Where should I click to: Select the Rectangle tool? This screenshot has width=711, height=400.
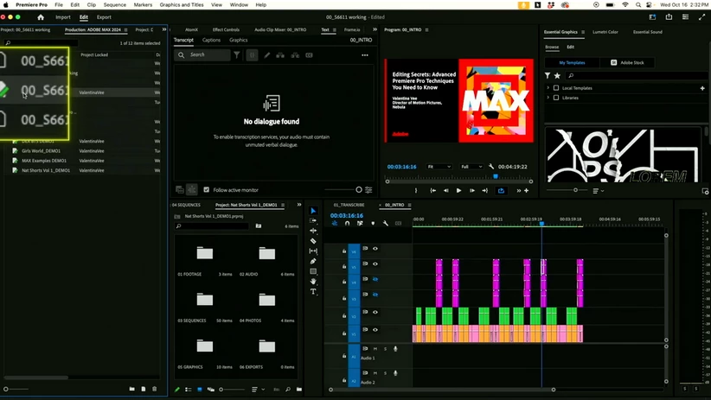pos(313,271)
